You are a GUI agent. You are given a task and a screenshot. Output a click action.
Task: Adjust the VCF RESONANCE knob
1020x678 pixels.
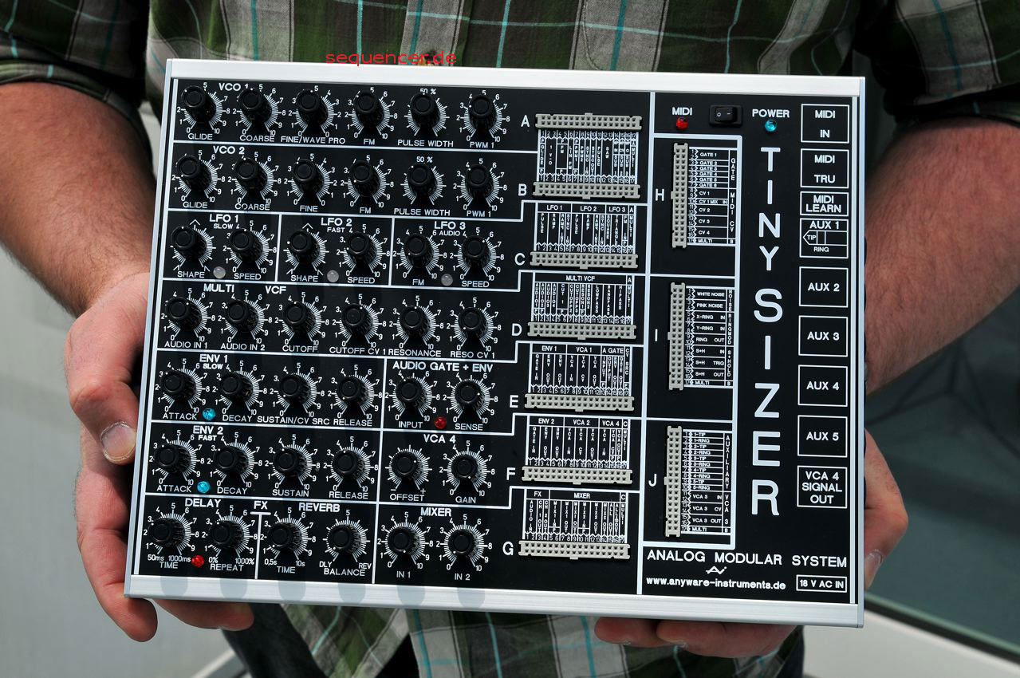(414, 321)
